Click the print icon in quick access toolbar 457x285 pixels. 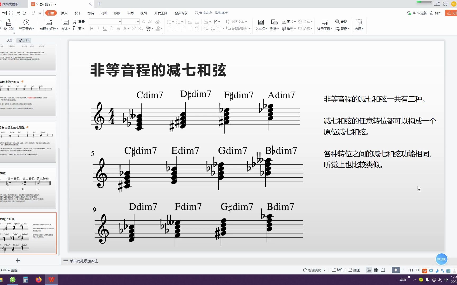[x=11, y=13]
